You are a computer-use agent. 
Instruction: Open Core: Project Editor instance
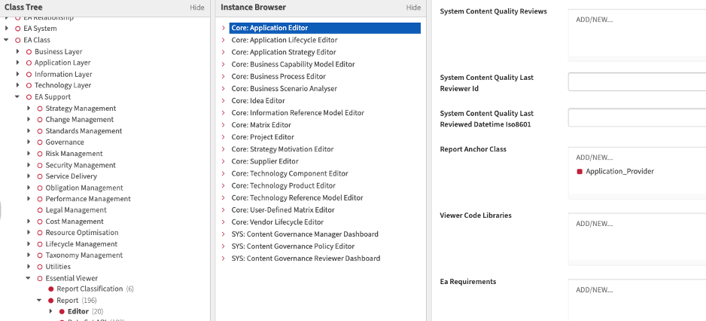pos(263,137)
